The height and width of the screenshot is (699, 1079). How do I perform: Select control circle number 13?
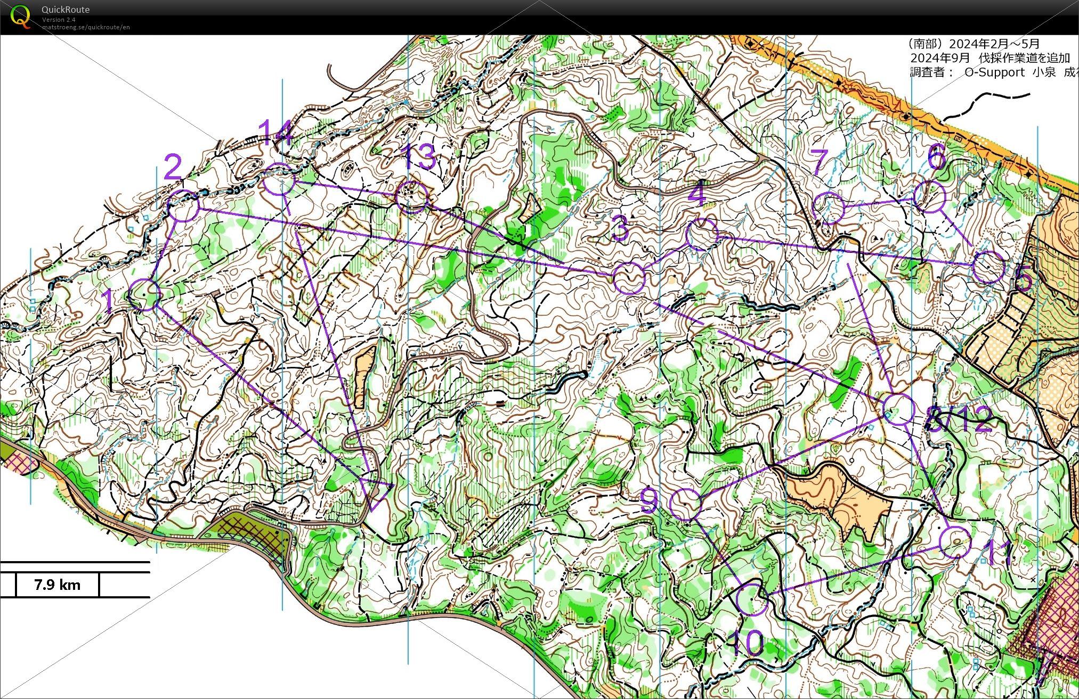[412, 196]
